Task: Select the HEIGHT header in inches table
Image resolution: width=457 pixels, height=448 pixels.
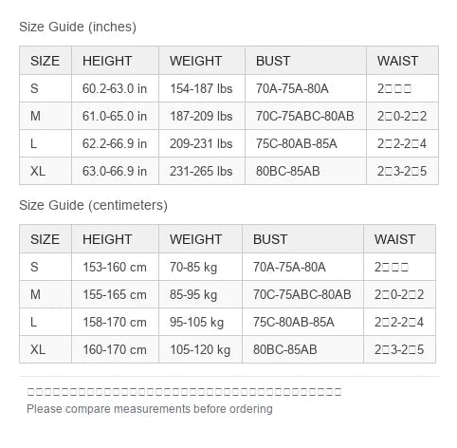Action: click(115, 61)
